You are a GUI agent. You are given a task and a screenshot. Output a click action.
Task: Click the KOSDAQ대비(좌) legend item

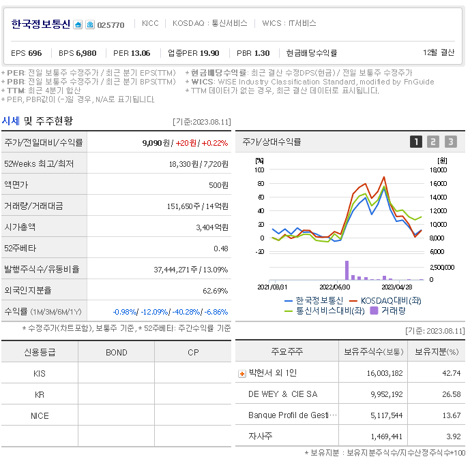385,300
